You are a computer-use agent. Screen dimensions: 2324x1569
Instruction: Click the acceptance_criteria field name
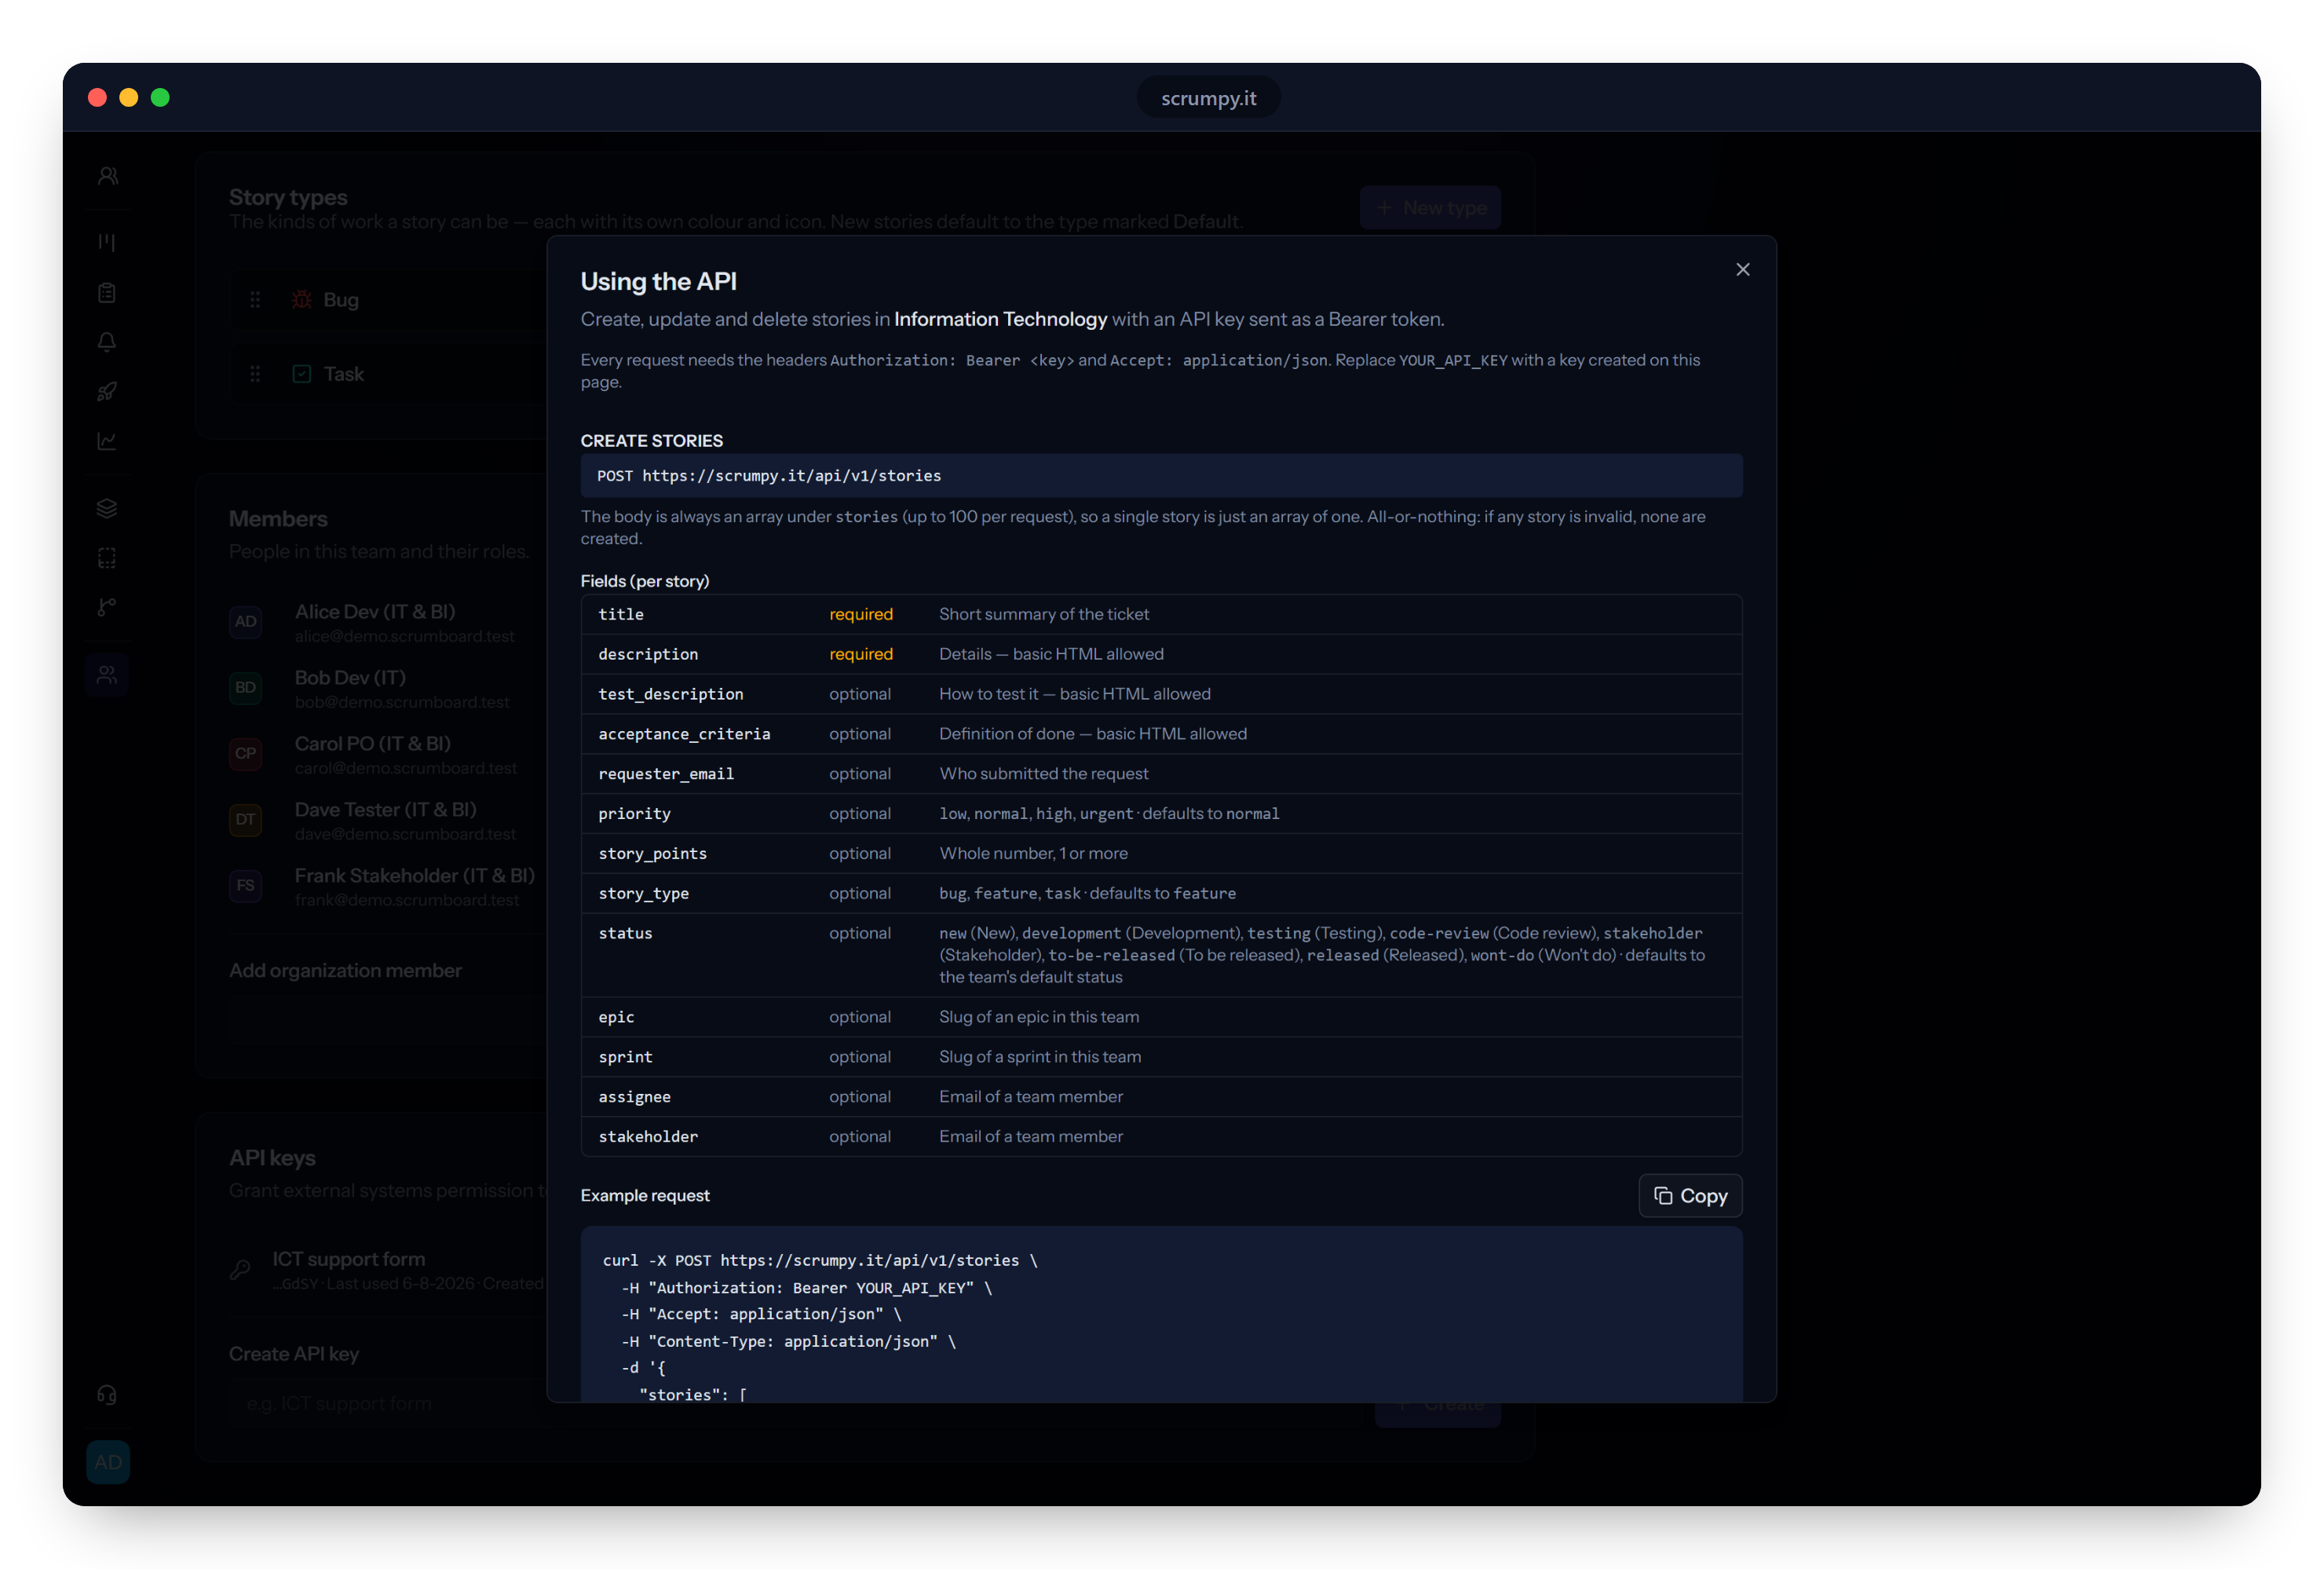(684, 734)
